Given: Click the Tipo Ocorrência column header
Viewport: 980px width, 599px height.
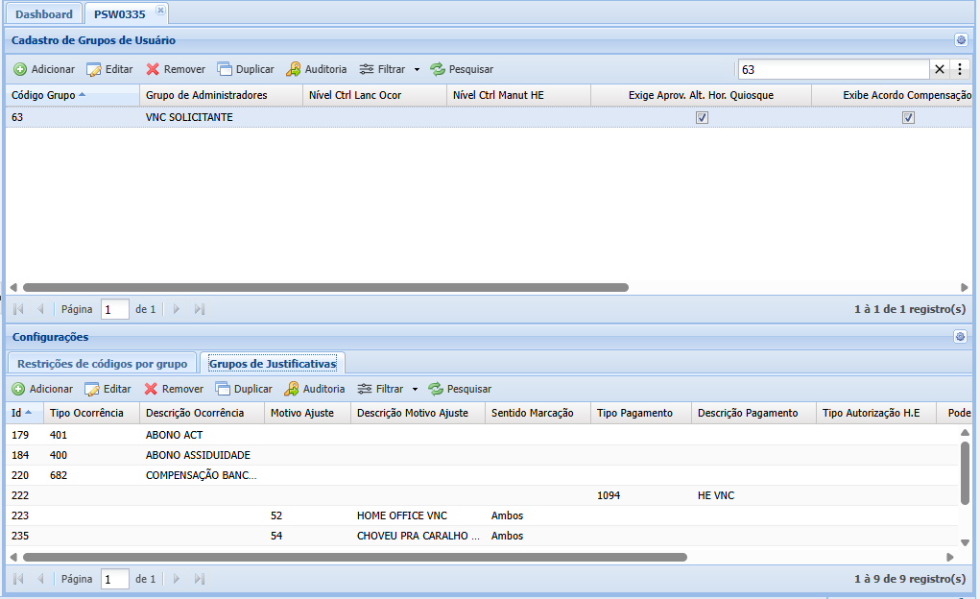Looking at the screenshot, I should [92, 413].
